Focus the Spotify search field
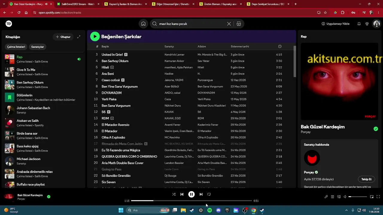The height and width of the screenshot is (215, 383). [x=192, y=24]
